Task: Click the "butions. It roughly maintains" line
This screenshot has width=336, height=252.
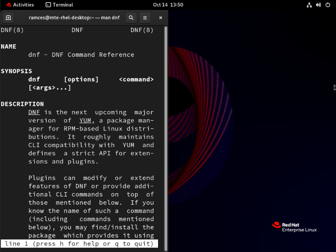Action: coord(91,137)
